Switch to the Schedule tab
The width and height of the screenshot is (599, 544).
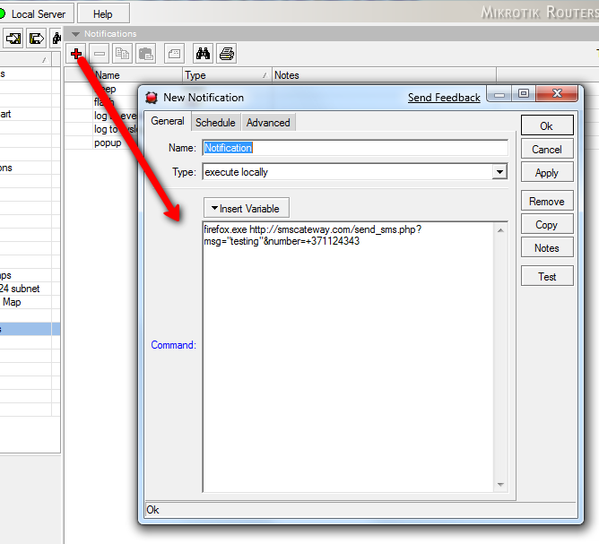pos(215,123)
